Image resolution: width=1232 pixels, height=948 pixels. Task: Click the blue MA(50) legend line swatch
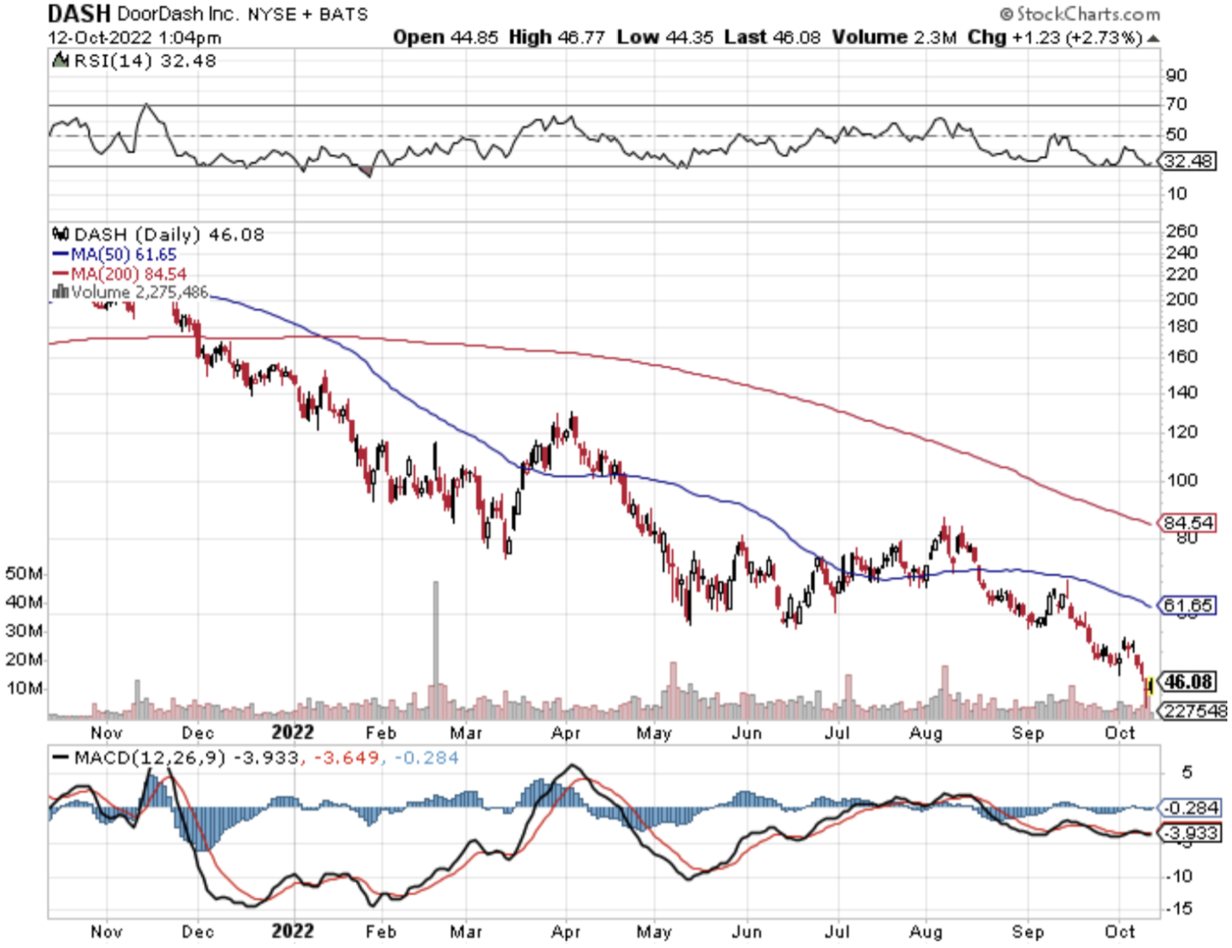click(x=60, y=254)
